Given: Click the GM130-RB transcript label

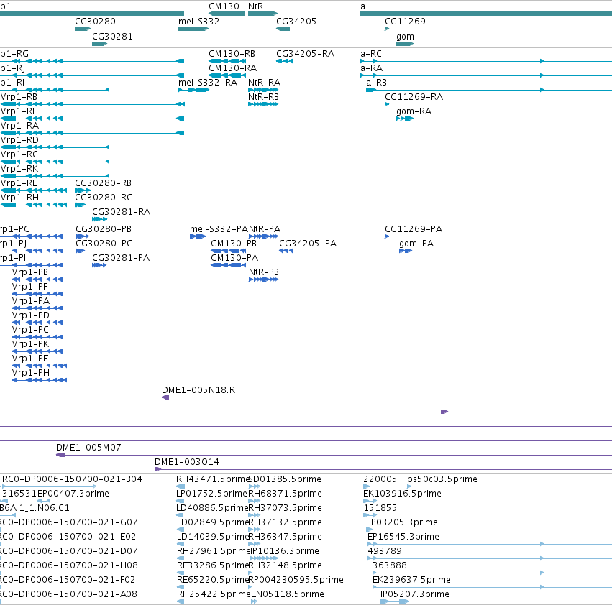Looking at the screenshot, I should click(x=232, y=54).
